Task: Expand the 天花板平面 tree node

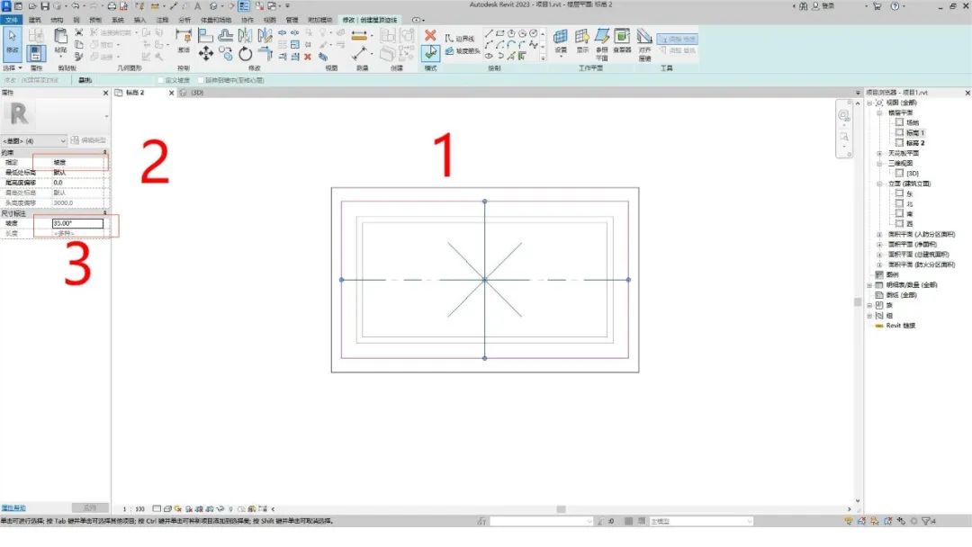Action: click(x=880, y=153)
